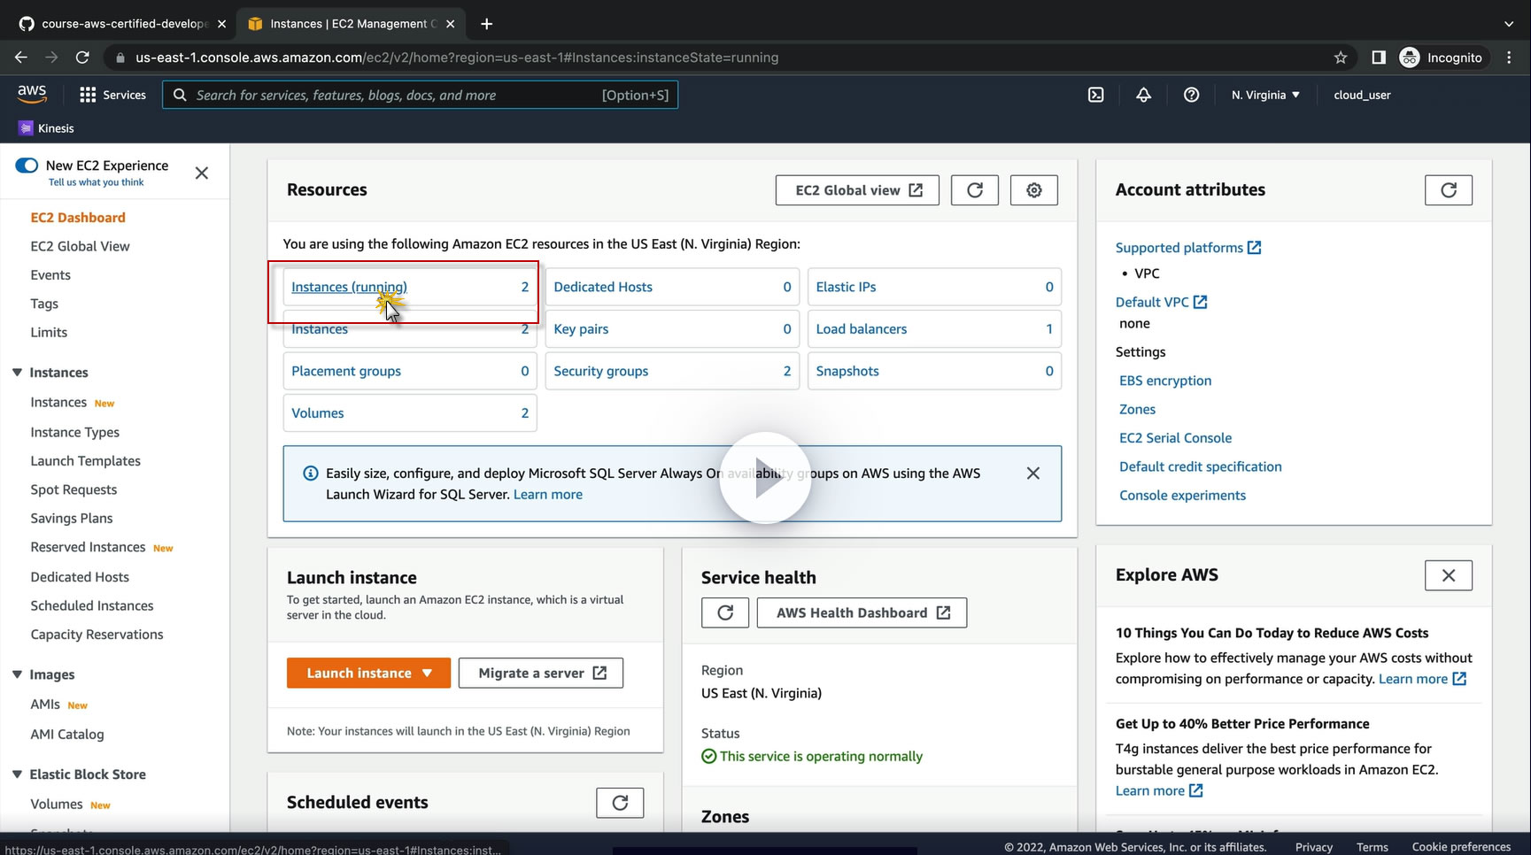Open AMI Catalog in sidebar
This screenshot has height=855, width=1531.
click(66, 735)
